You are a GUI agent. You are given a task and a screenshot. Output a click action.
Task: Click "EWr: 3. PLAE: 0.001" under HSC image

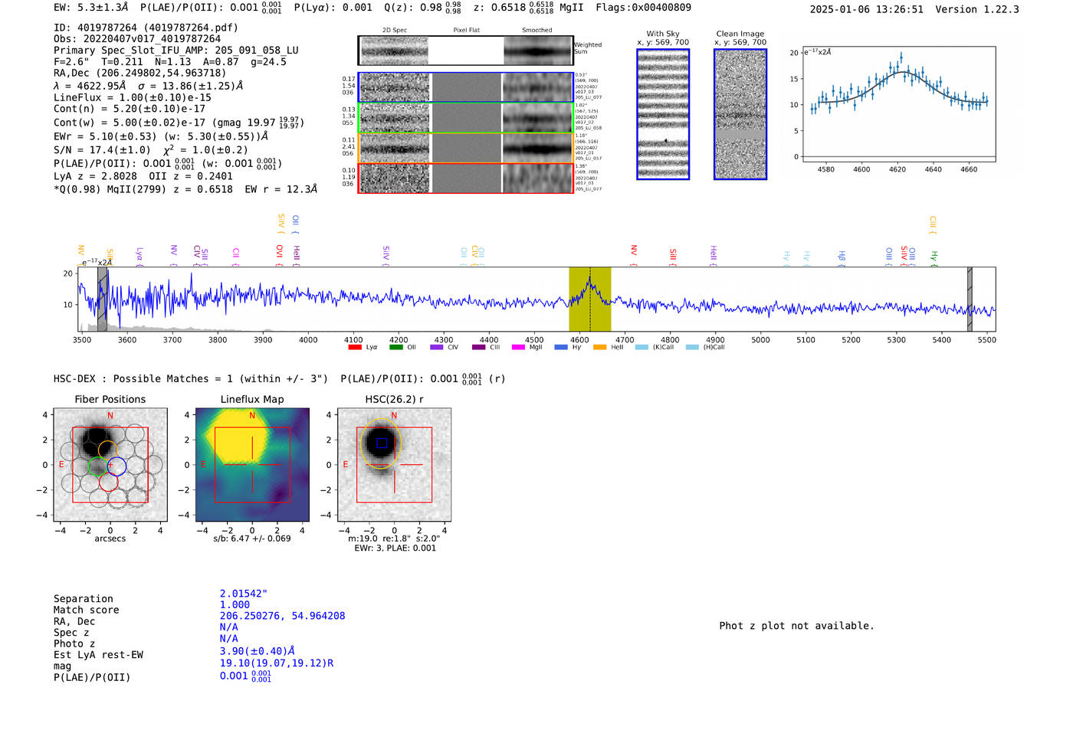pos(395,548)
